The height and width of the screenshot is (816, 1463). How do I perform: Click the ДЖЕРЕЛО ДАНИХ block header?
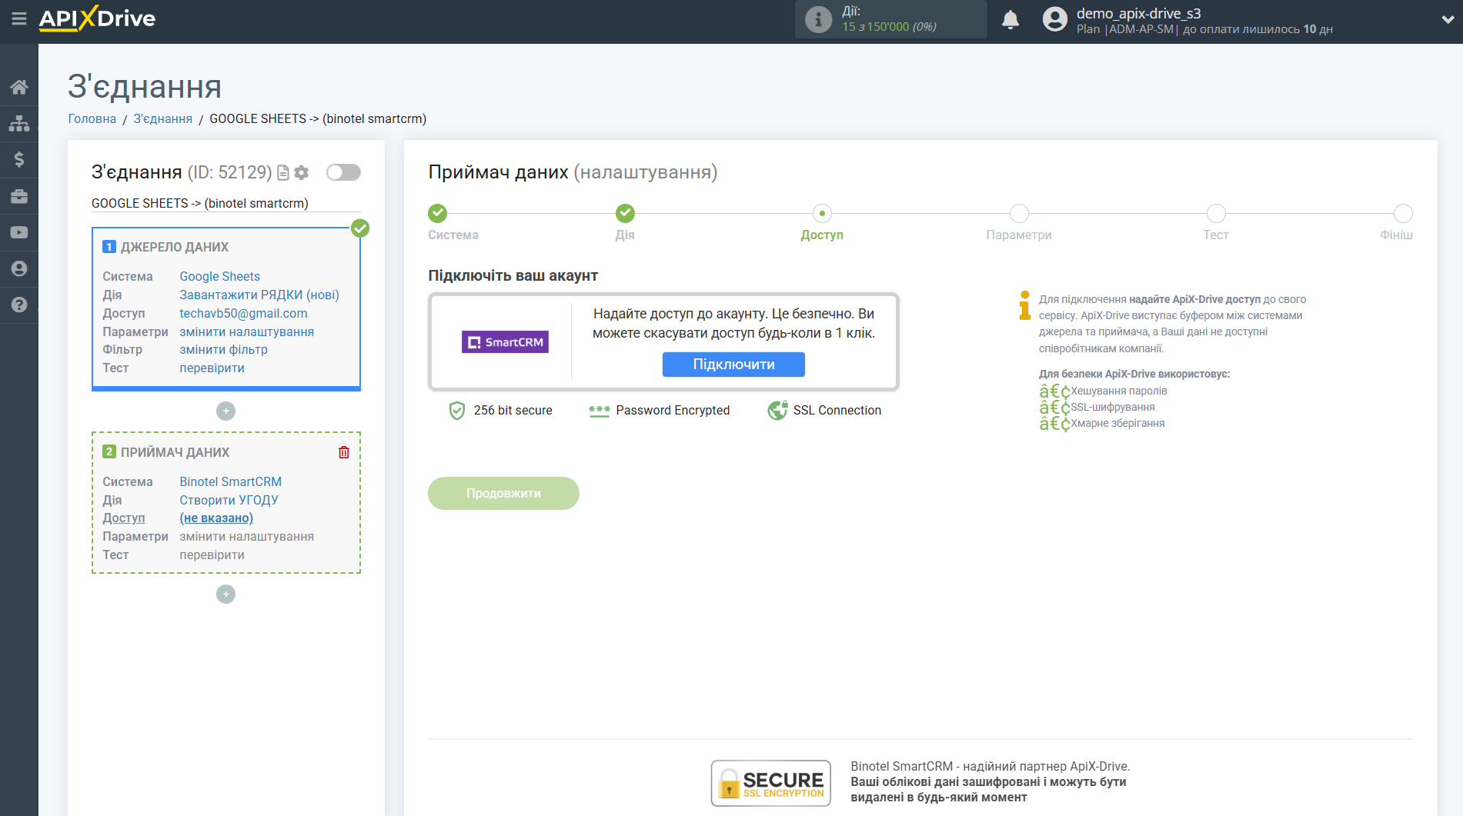[175, 247]
